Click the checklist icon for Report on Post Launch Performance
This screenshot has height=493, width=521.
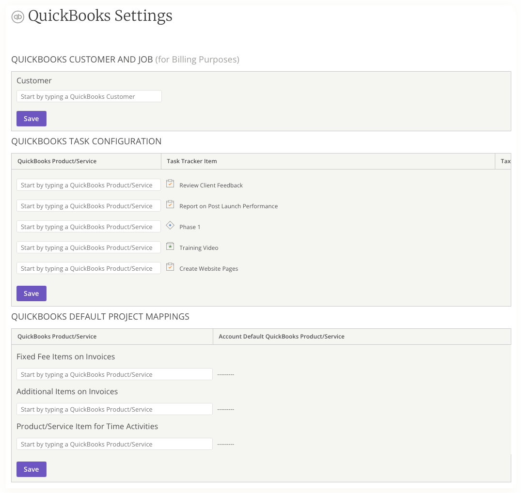click(170, 204)
